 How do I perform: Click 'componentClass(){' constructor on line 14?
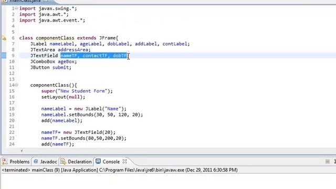54,85
